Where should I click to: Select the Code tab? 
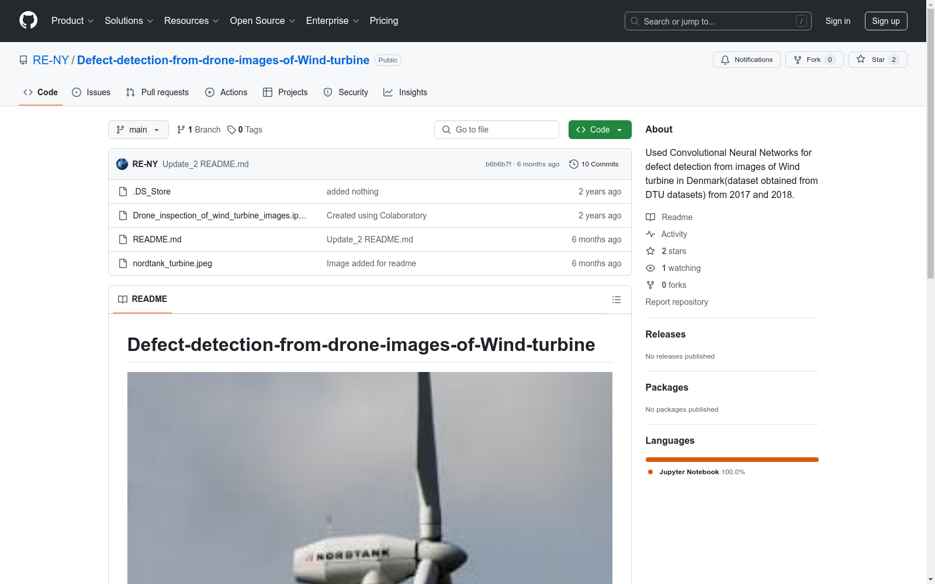tap(41, 92)
